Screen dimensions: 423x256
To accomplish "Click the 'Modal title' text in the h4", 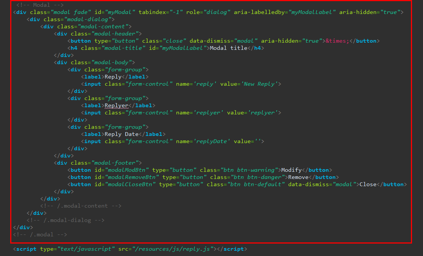I will pyautogui.click(x=228, y=48).
